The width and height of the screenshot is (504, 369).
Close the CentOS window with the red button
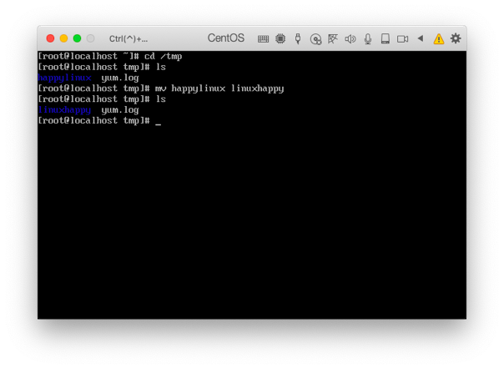pos(50,38)
